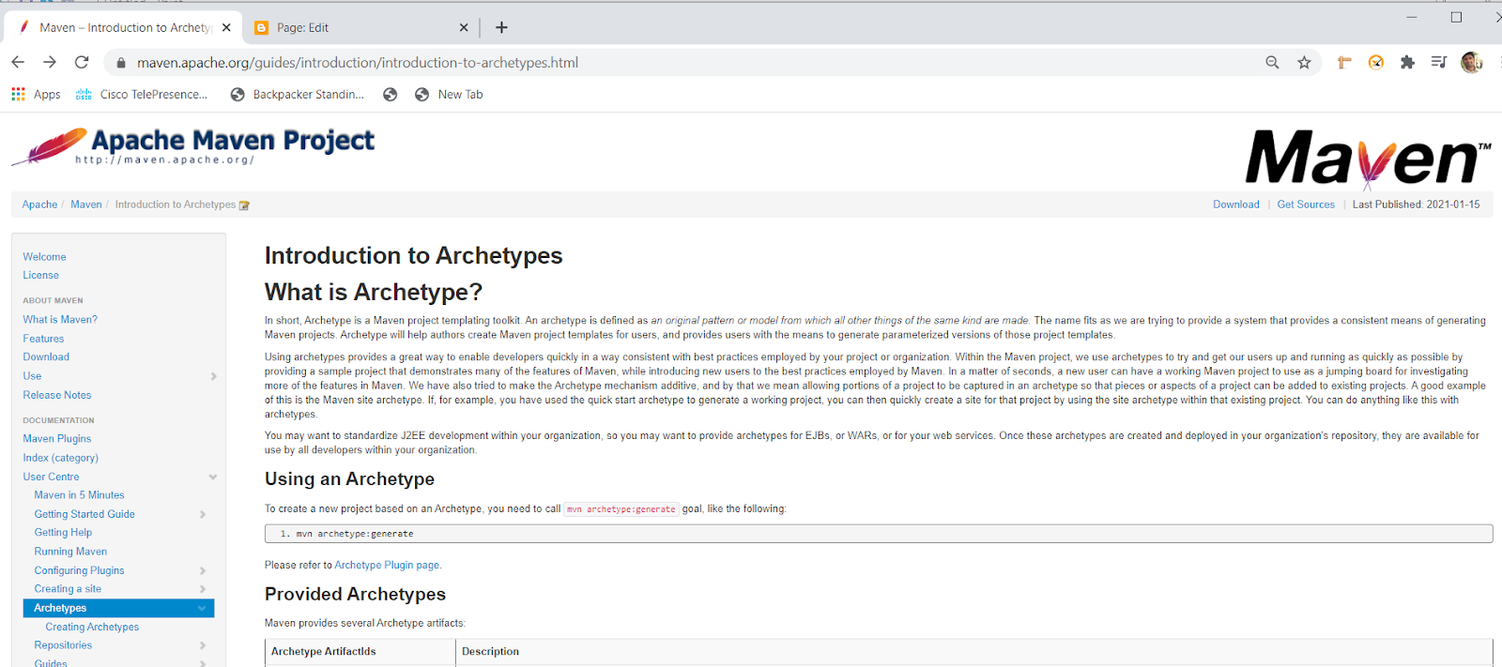This screenshot has height=667, width=1502.
Task: Click the browser back arrow
Action: coord(18,62)
